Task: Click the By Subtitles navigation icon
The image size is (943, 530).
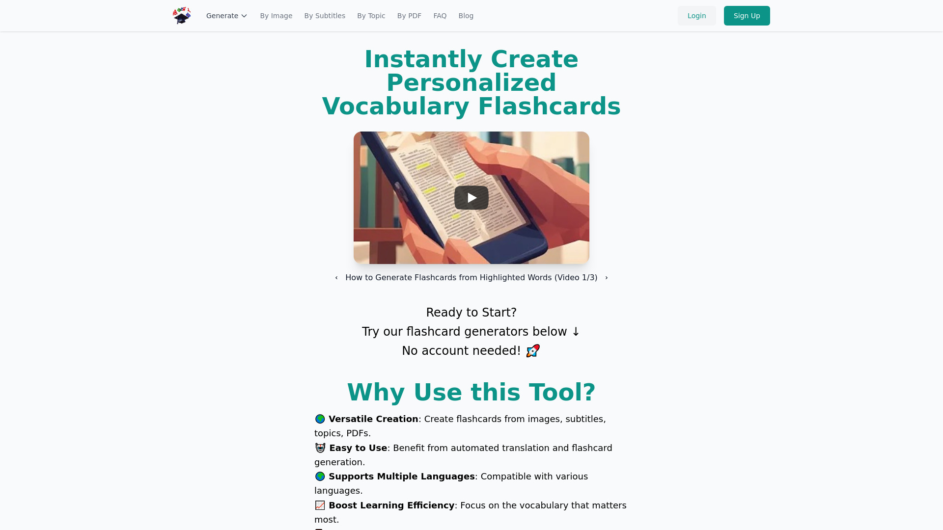Action: pos(325,16)
